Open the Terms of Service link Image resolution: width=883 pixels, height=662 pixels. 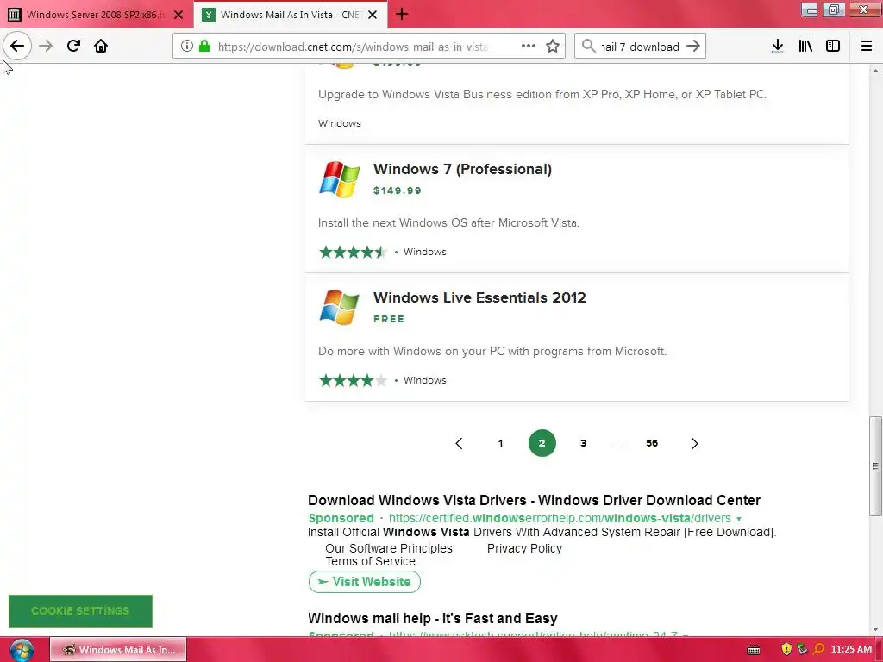pyautogui.click(x=370, y=561)
